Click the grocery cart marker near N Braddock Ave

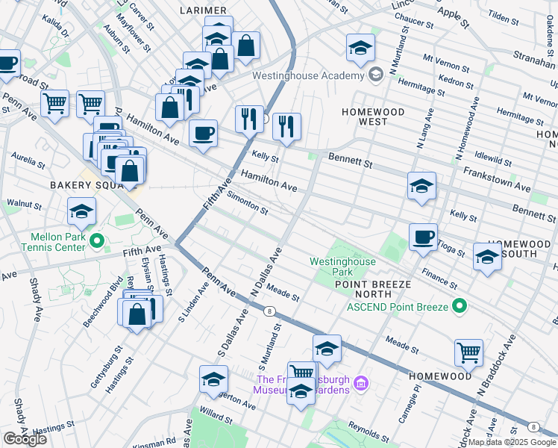click(469, 355)
